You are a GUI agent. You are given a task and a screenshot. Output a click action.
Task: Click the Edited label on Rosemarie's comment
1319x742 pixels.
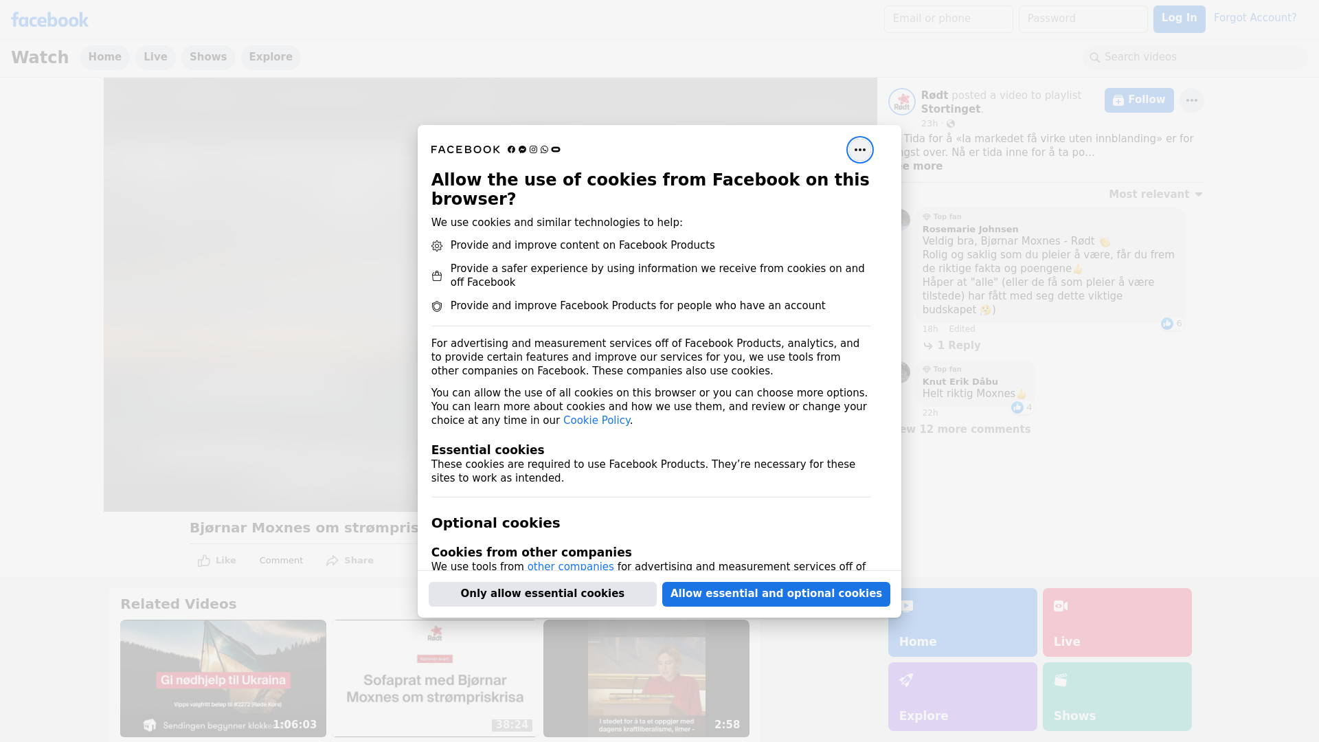coord(962,329)
